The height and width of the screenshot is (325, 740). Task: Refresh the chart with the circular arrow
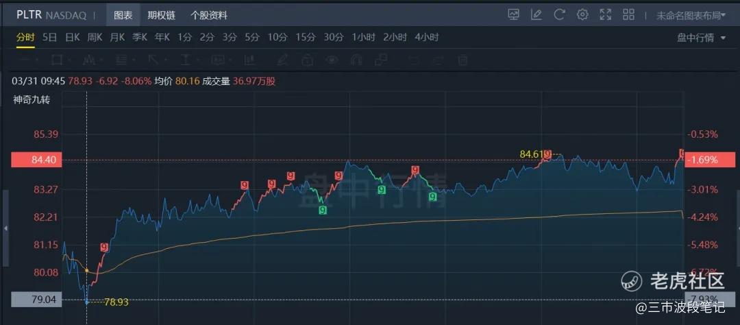(x=559, y=14)
